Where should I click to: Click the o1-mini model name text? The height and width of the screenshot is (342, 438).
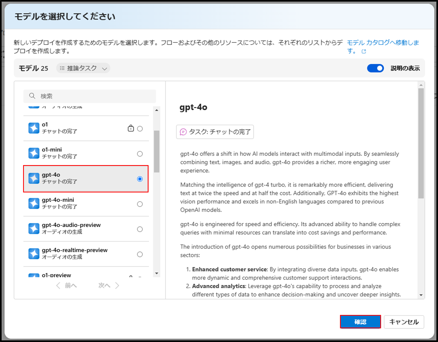(x=52, y=150)
